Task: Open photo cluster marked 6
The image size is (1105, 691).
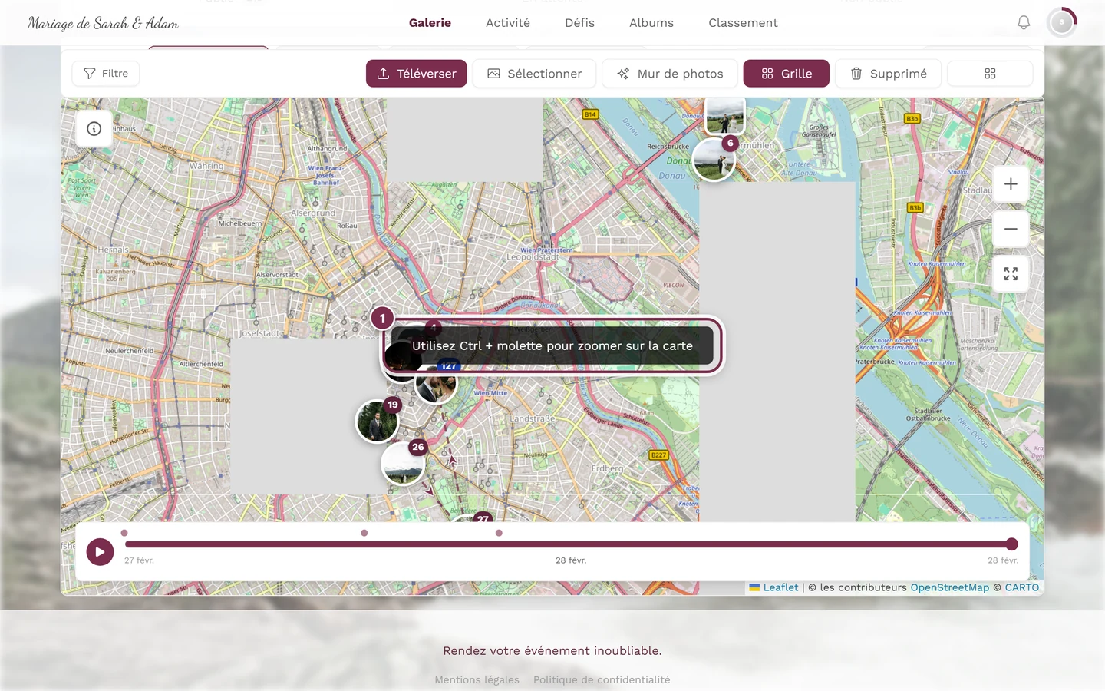Action: 714,159
